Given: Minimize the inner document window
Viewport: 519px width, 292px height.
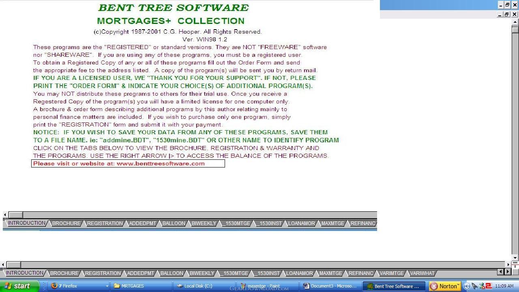Looking at the screenshot, I should tap(500, 14).
